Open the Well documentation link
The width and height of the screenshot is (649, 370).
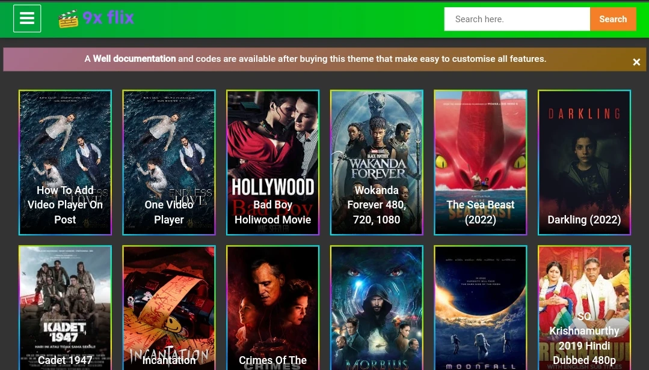tap(134, 59)
